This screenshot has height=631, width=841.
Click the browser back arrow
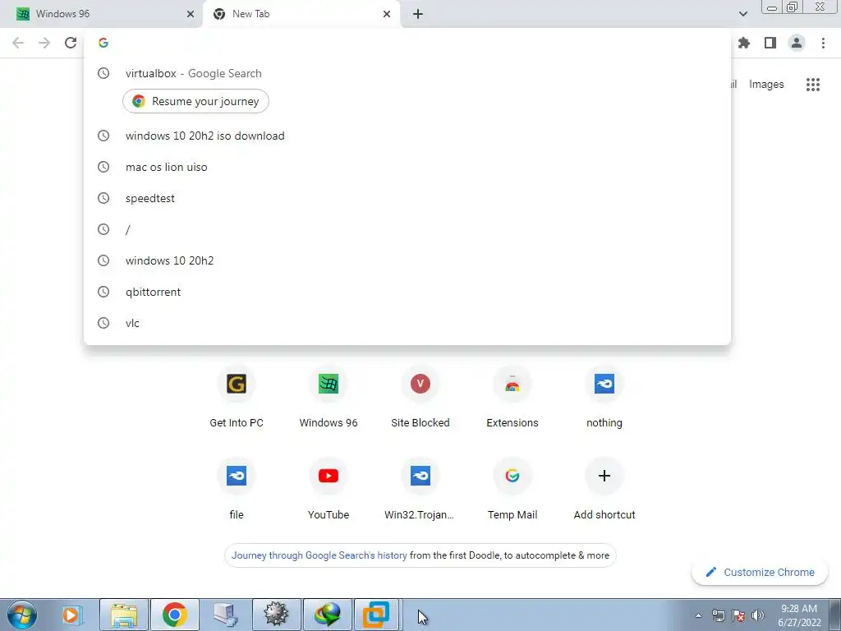pyautogui.click(x=18, y=43)
